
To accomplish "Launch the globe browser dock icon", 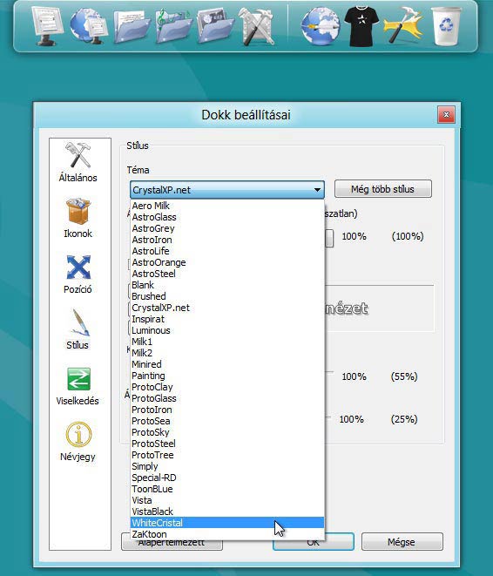I will tap(320, 26).
